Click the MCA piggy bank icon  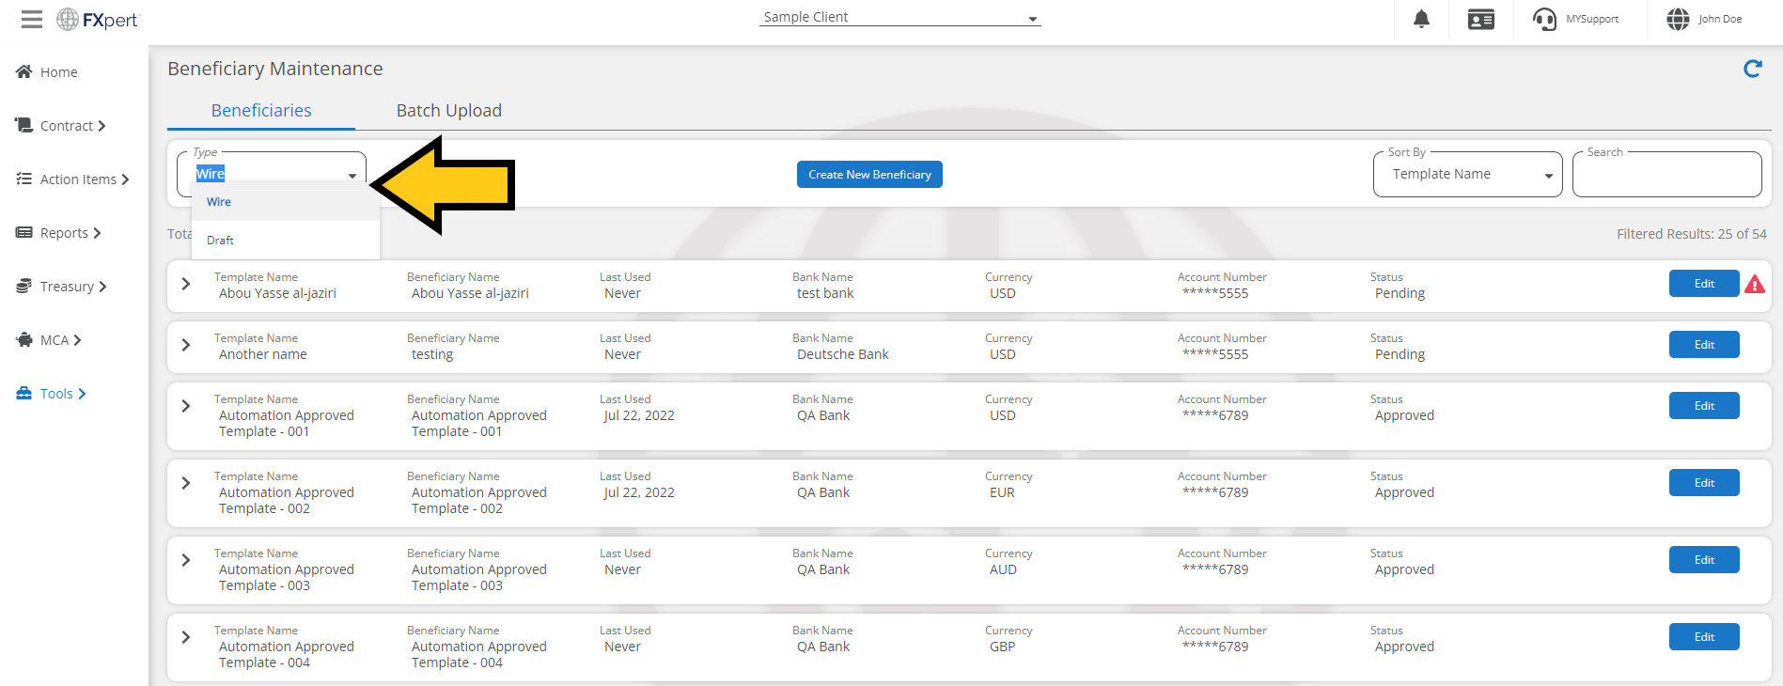coord(24,339)
